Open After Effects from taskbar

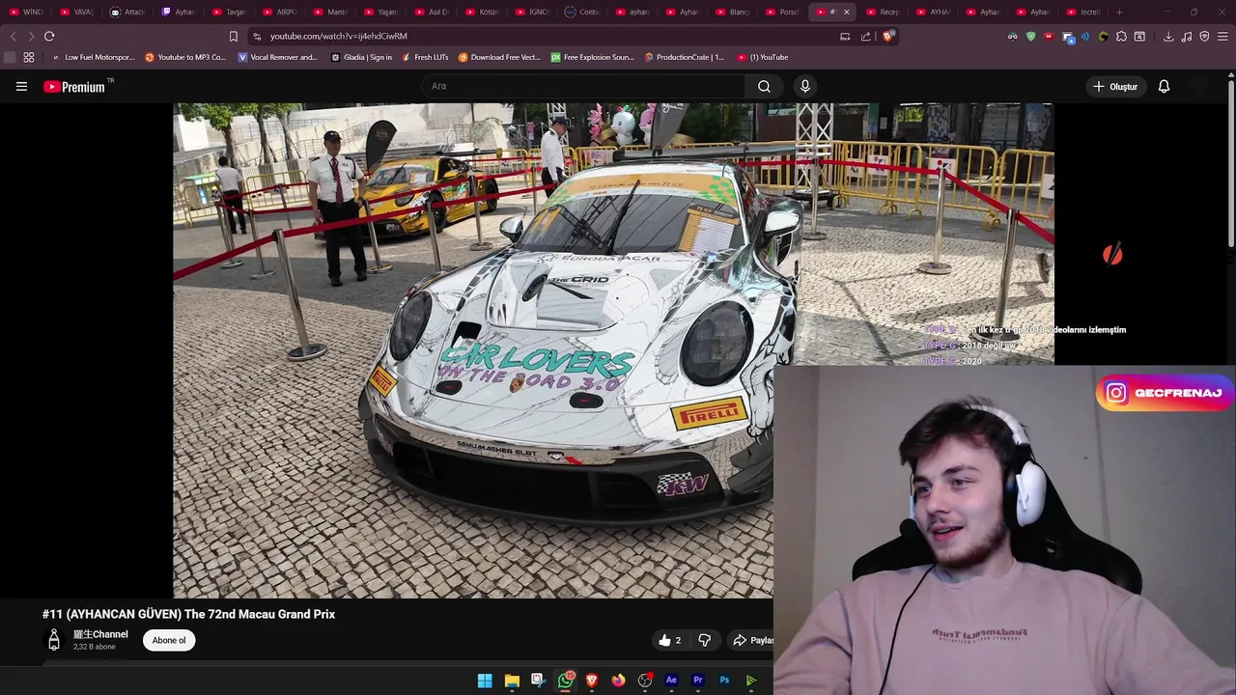click(671, 681)
